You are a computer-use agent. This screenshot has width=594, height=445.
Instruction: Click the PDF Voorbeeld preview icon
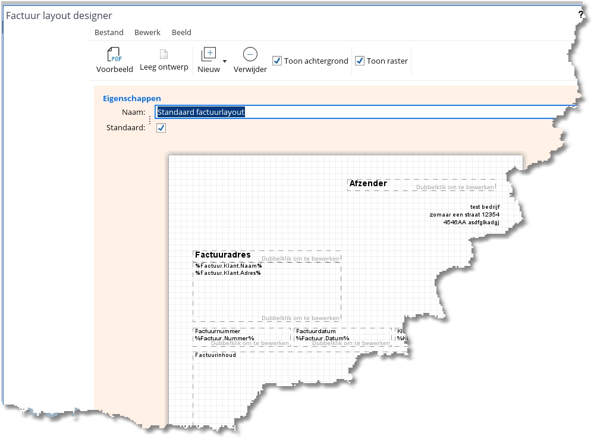[x=114, y=55]
